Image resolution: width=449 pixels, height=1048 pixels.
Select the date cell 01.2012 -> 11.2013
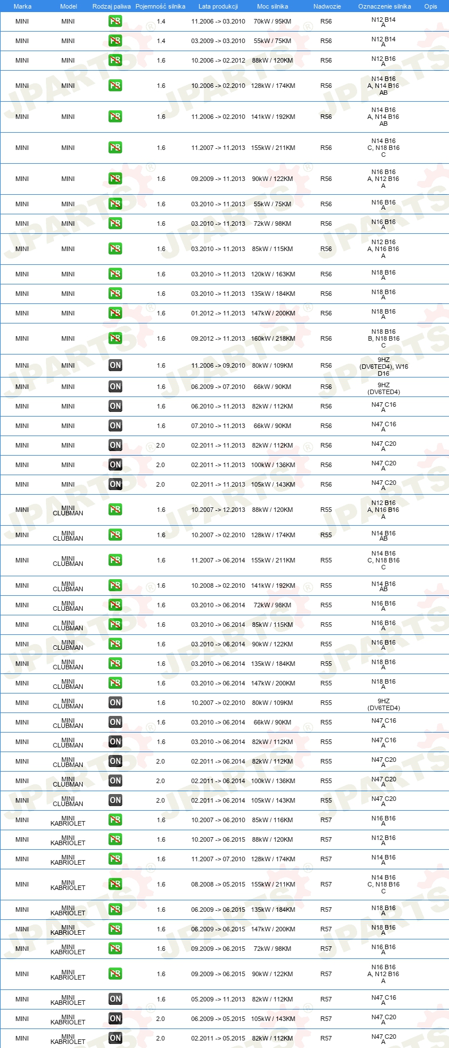pyautogui.click(x=218, y=313)
